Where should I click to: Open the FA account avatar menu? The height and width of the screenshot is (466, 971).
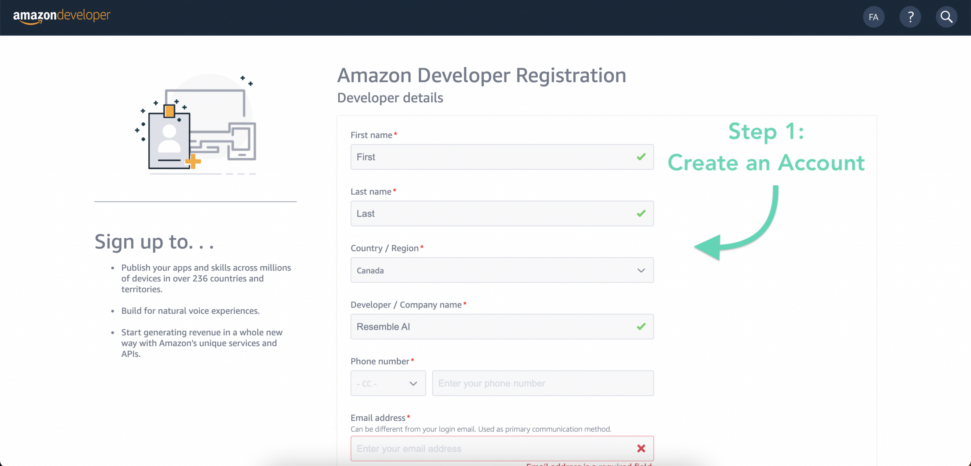(x=874, y=17)
